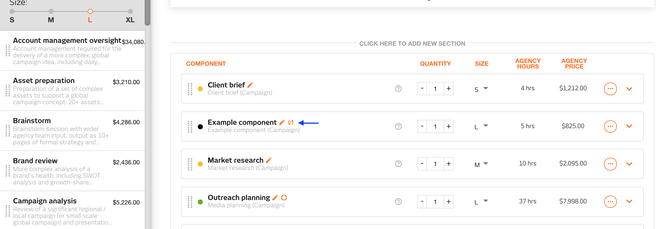Open the size dropdown for Market research
This screenshot has height=229, width=656.
click(481, 164)
